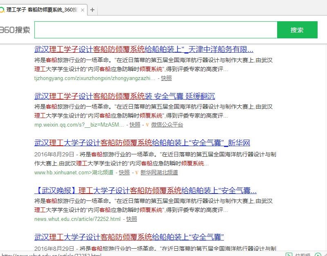Viewport: 327px width, 256px height.
Task: Open 快照 for the mp.weixin.qq.com result
Action: coord(134,125)
